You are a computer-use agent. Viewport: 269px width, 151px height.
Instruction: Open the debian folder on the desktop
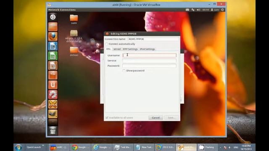point(74,52)
